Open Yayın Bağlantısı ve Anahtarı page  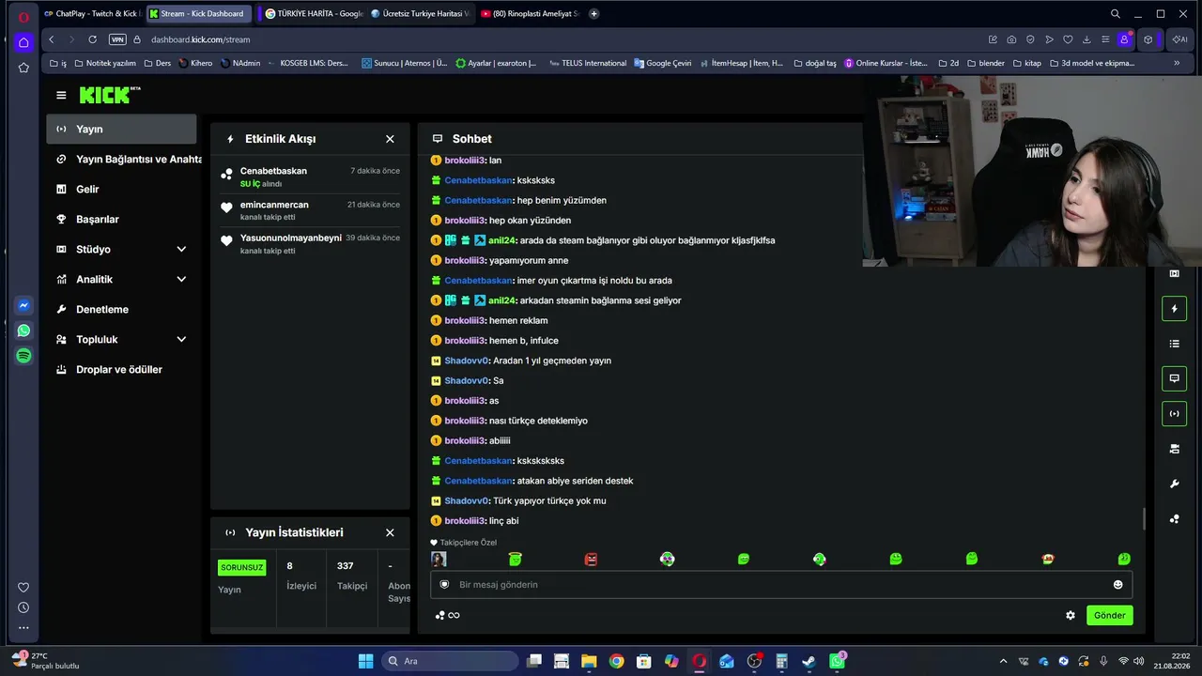point(130,159)
